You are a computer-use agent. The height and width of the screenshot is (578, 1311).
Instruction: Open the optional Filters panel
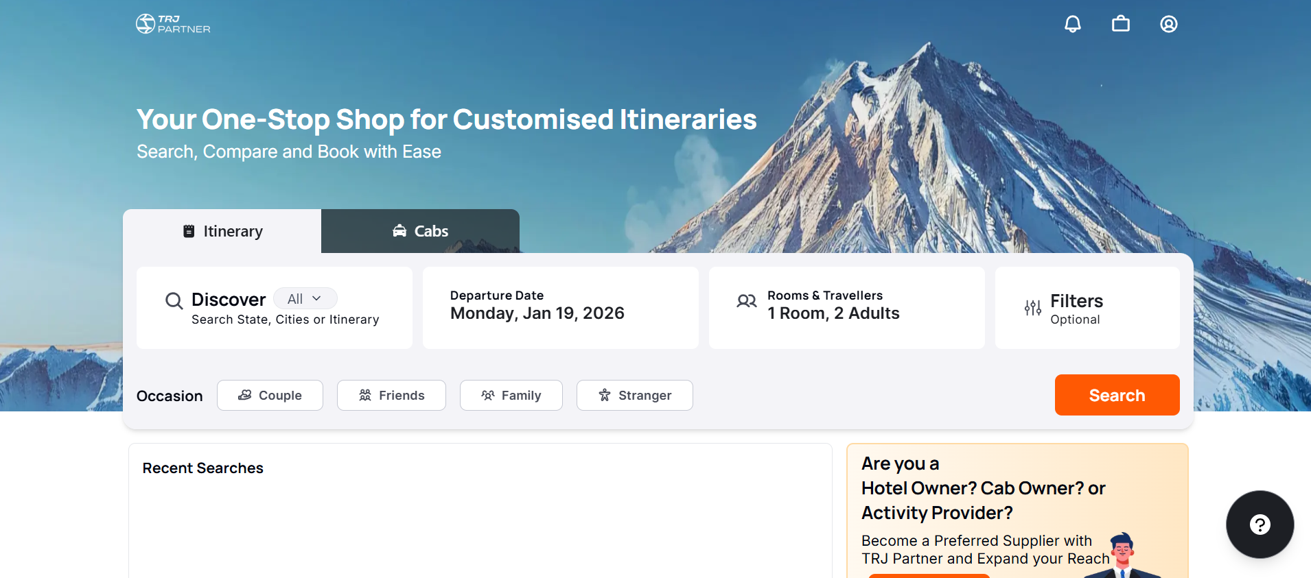click(1087, 308)
